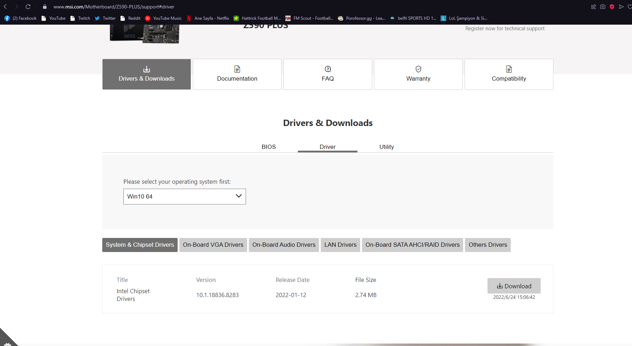Click the send arrow icon in browser toolbar
632x346 pixels.
coord(621,7)
